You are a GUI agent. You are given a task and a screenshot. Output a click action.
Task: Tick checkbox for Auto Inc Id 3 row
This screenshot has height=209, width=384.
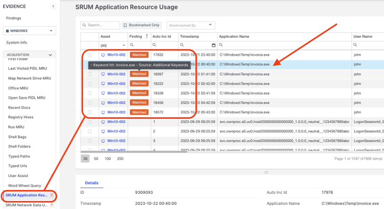click(x=90, y=141)
